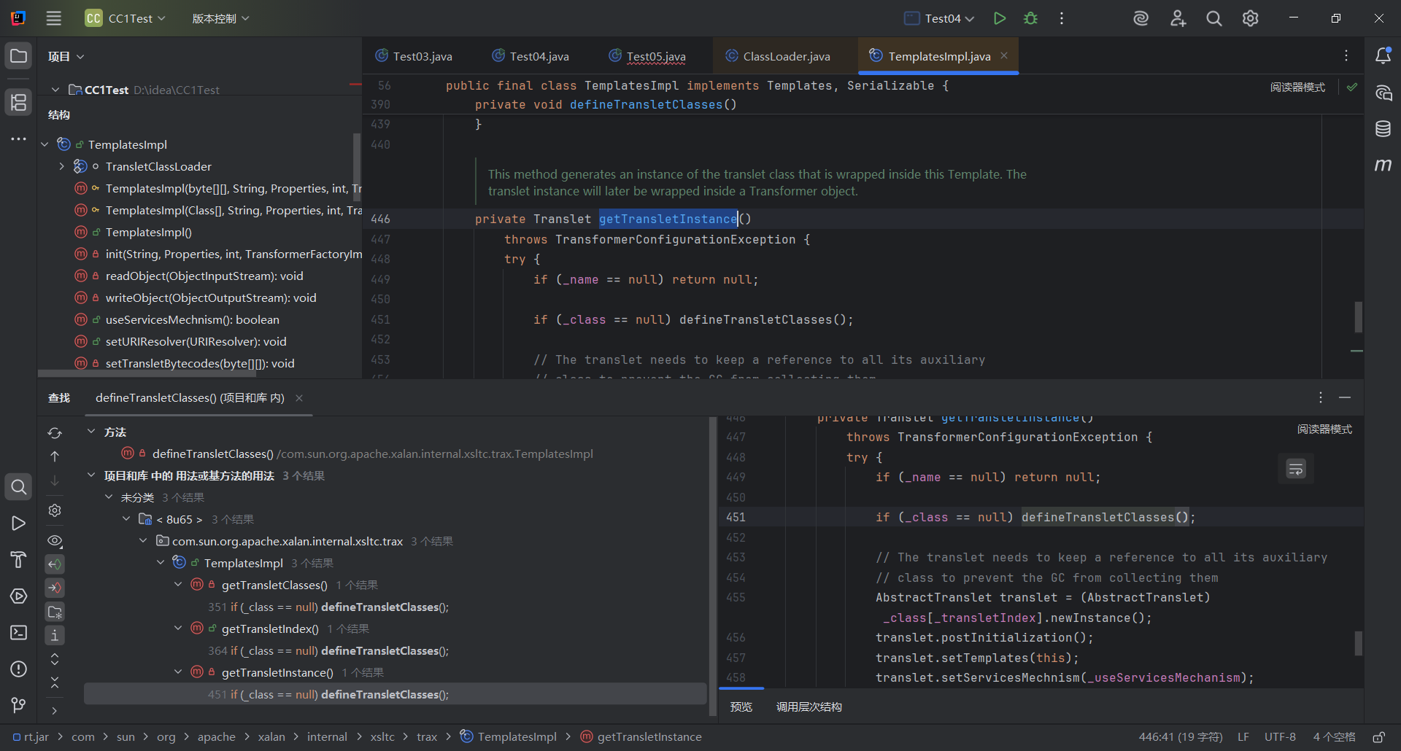Open the Git version control tool window
Screen dimensions: 1401x751
point(19,705)
